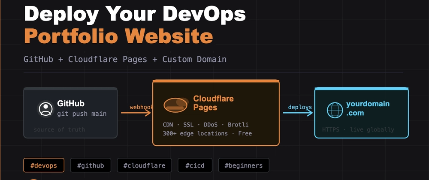Click the "CDN · SSL · DDoS · Brotli" line
Viewport: 429px width, 180px height.
tap(205, 125)
